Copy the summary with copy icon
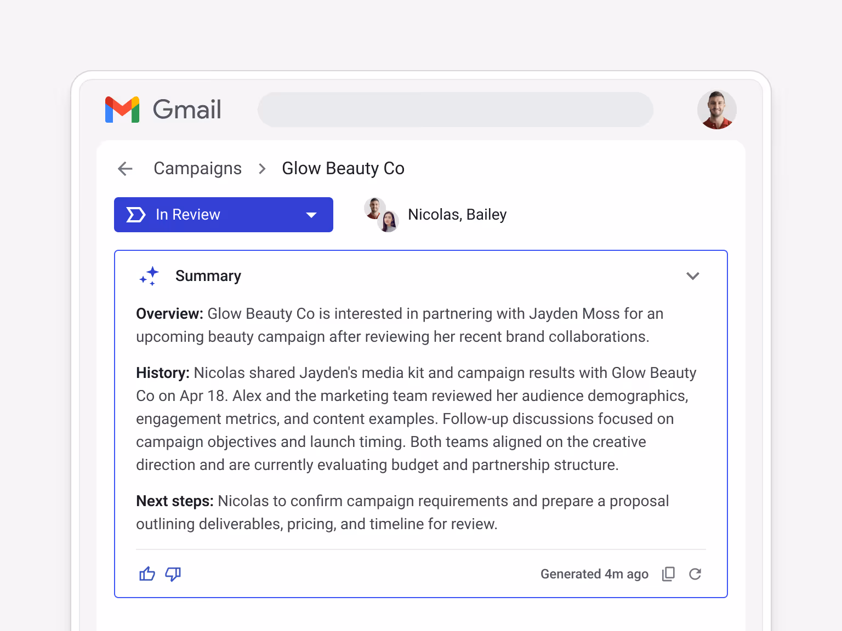The width and height of the screenshot is (842, 631). tap(668, 574)
